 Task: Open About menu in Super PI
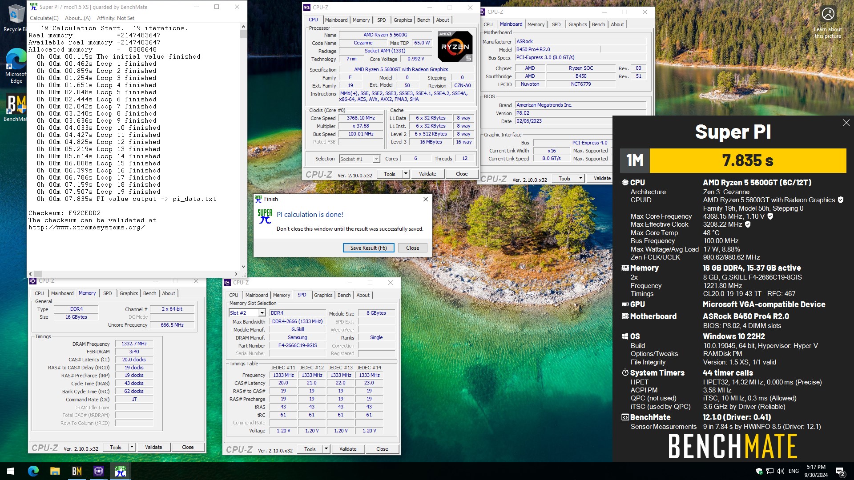[78, 18]
